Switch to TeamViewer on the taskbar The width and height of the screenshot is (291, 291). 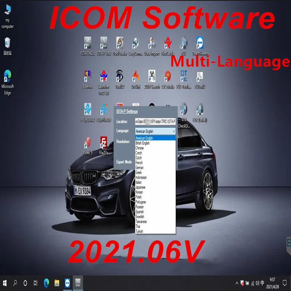(x=67, y=283)
